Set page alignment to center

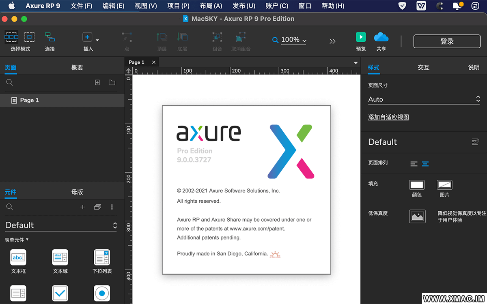425,164
